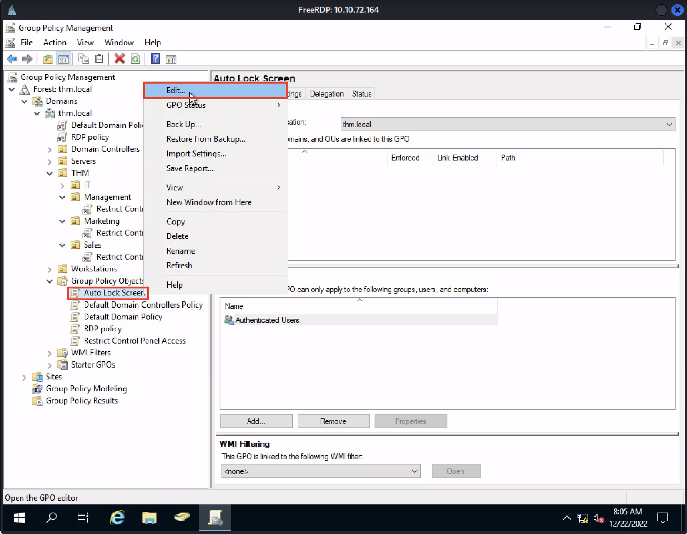The height and width of the screenshot is (534, 687).
Task: Choose Rename from the context menu
Action: pyautogui.click(x=215, y=251)
